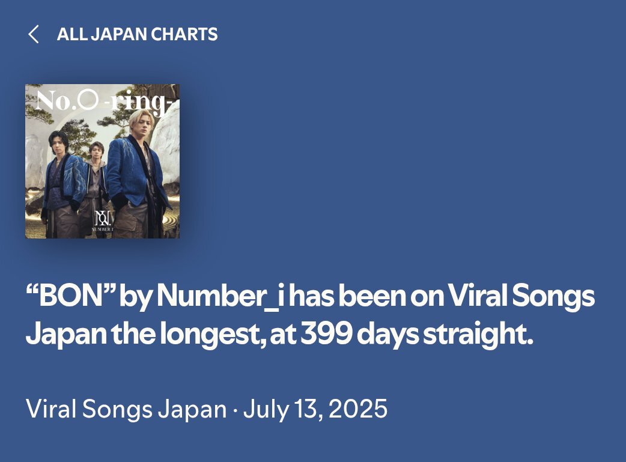
Task: Click the back chevron arrow
Action: [34, 34]
